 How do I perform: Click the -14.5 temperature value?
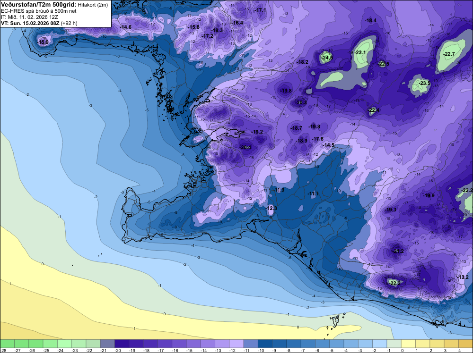point(329,145)
